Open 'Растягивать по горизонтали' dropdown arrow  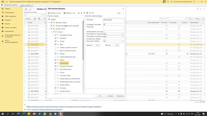coord(123,34)
